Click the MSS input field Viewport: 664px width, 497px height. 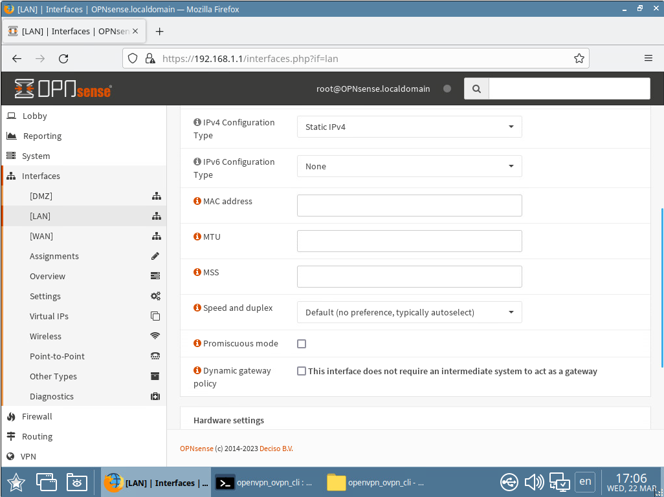click(409, 277)
